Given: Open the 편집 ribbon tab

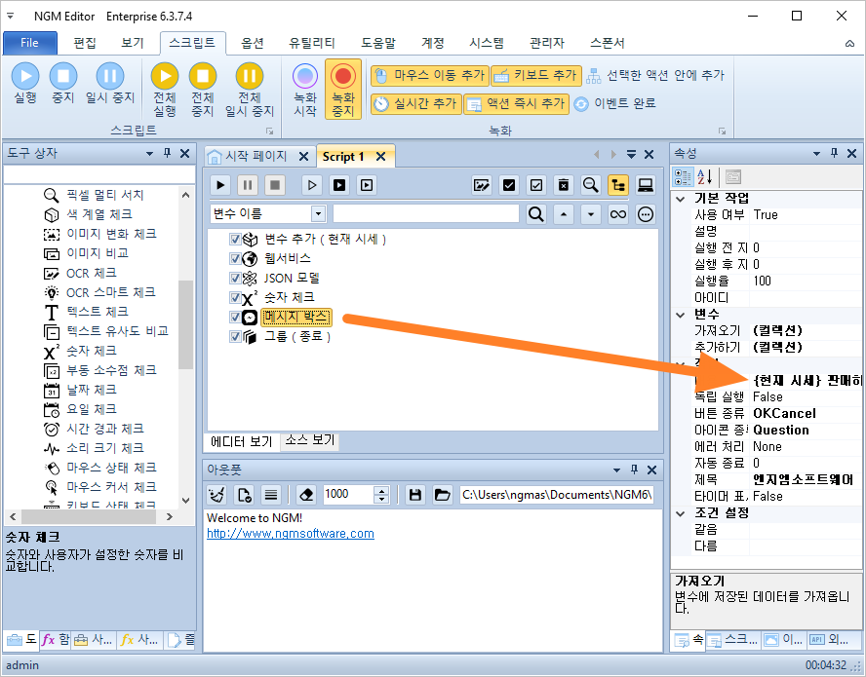Looking at the screenshot, I should tap(85, 43).
